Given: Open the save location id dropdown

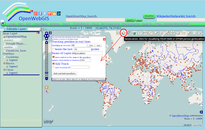Looking at the screenshot, I should pos(80,67).
